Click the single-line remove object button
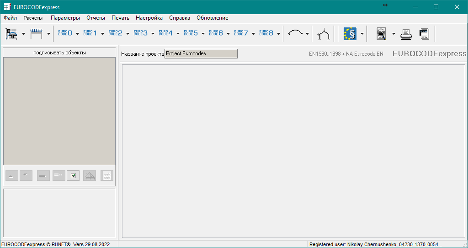The image size is (468, 248). (x=43, y=175)
